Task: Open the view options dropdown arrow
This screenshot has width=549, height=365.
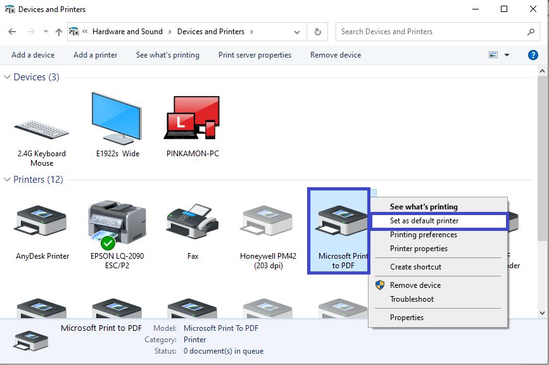Action: pyautogui.click(x=507, y=55)
